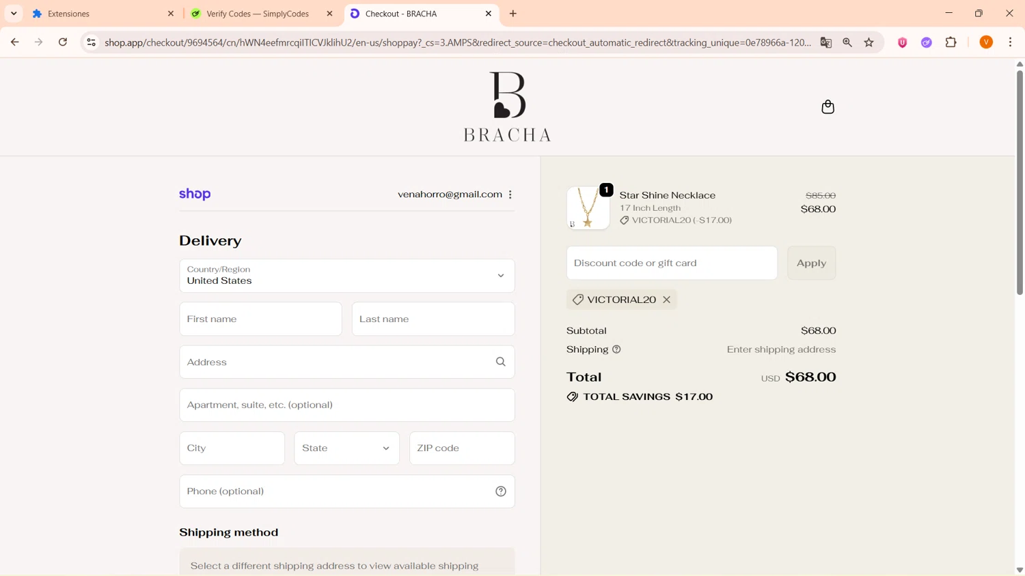The width and height of the screenshot is (1025, 576).
Task: Click the phone field help icon
Action: coord(501,491)
